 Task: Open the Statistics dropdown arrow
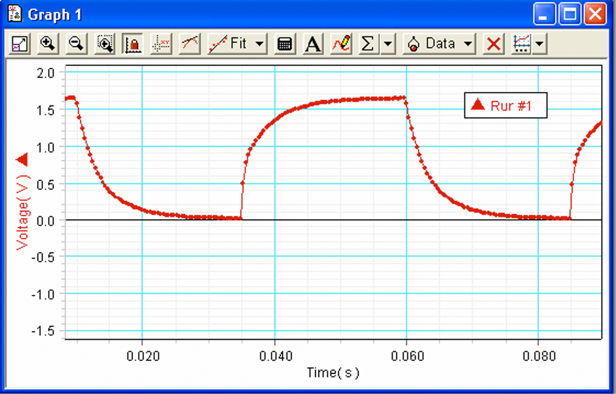click(x=388, y=44)
